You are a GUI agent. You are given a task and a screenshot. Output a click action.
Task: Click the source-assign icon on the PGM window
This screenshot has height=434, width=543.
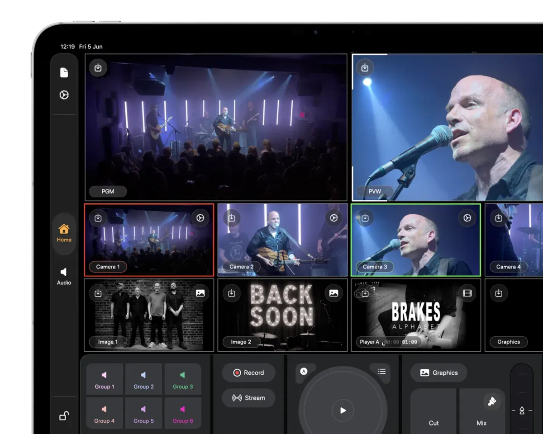tap(98, 68)
